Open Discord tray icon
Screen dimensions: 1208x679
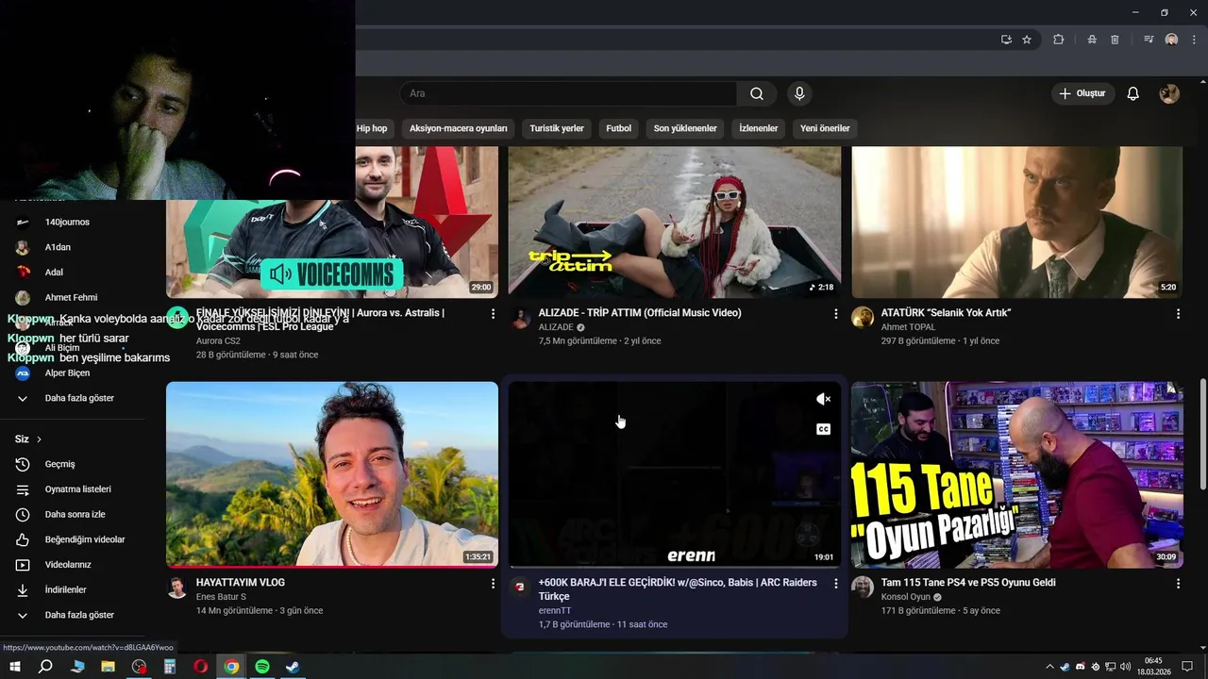[x=1081, y=667]
